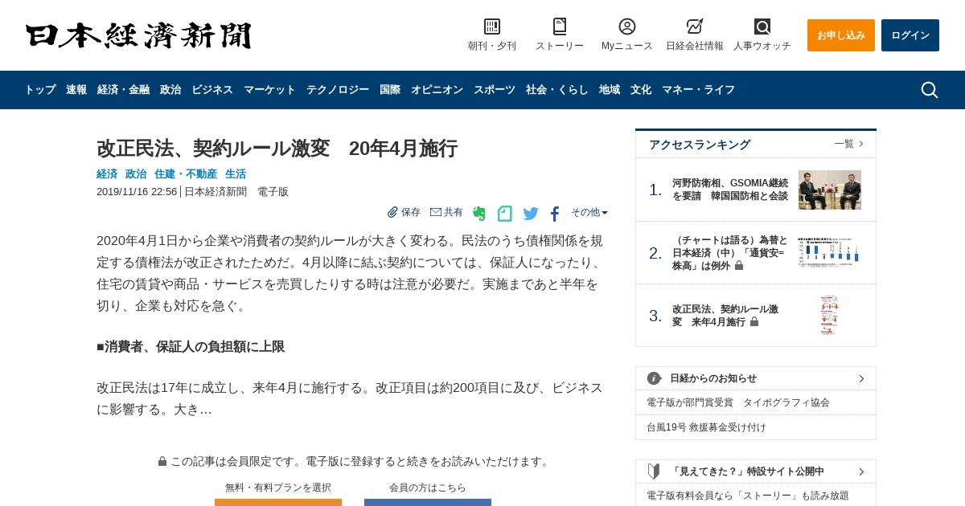Click the envelope 共有 icon
Image resolution: width=965 pixels, height=506 pixels.
(436, 212)
